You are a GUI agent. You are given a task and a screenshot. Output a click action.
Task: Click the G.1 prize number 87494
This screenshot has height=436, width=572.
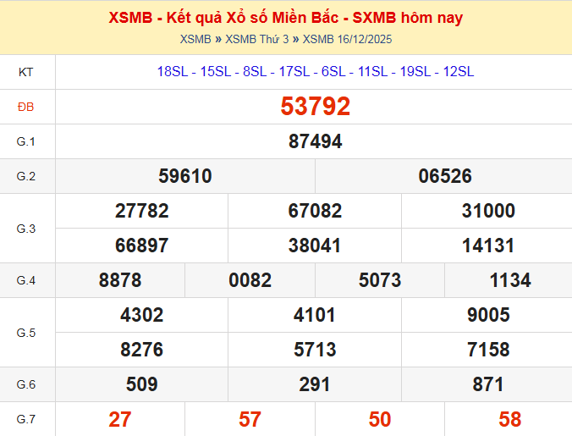pyautogui.click(x=316, y=141)
